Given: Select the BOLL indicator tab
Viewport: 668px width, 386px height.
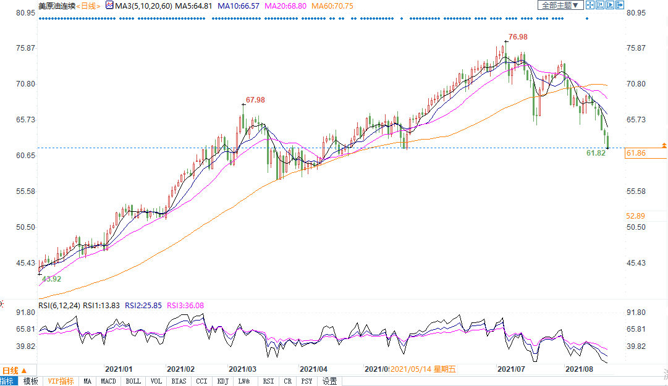Looking at the screenshot, I should pos(133,381).
